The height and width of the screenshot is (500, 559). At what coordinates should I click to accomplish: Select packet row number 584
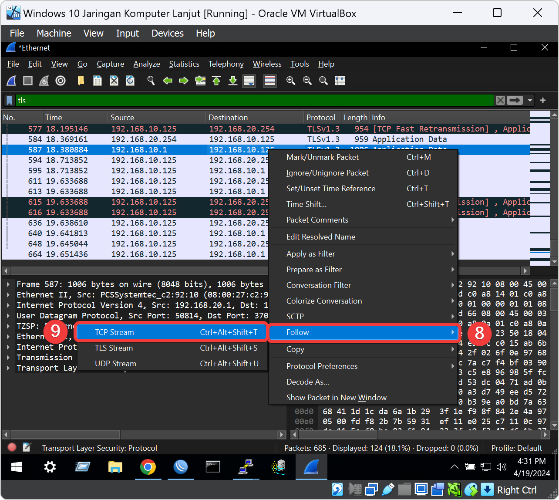(266, 139)
